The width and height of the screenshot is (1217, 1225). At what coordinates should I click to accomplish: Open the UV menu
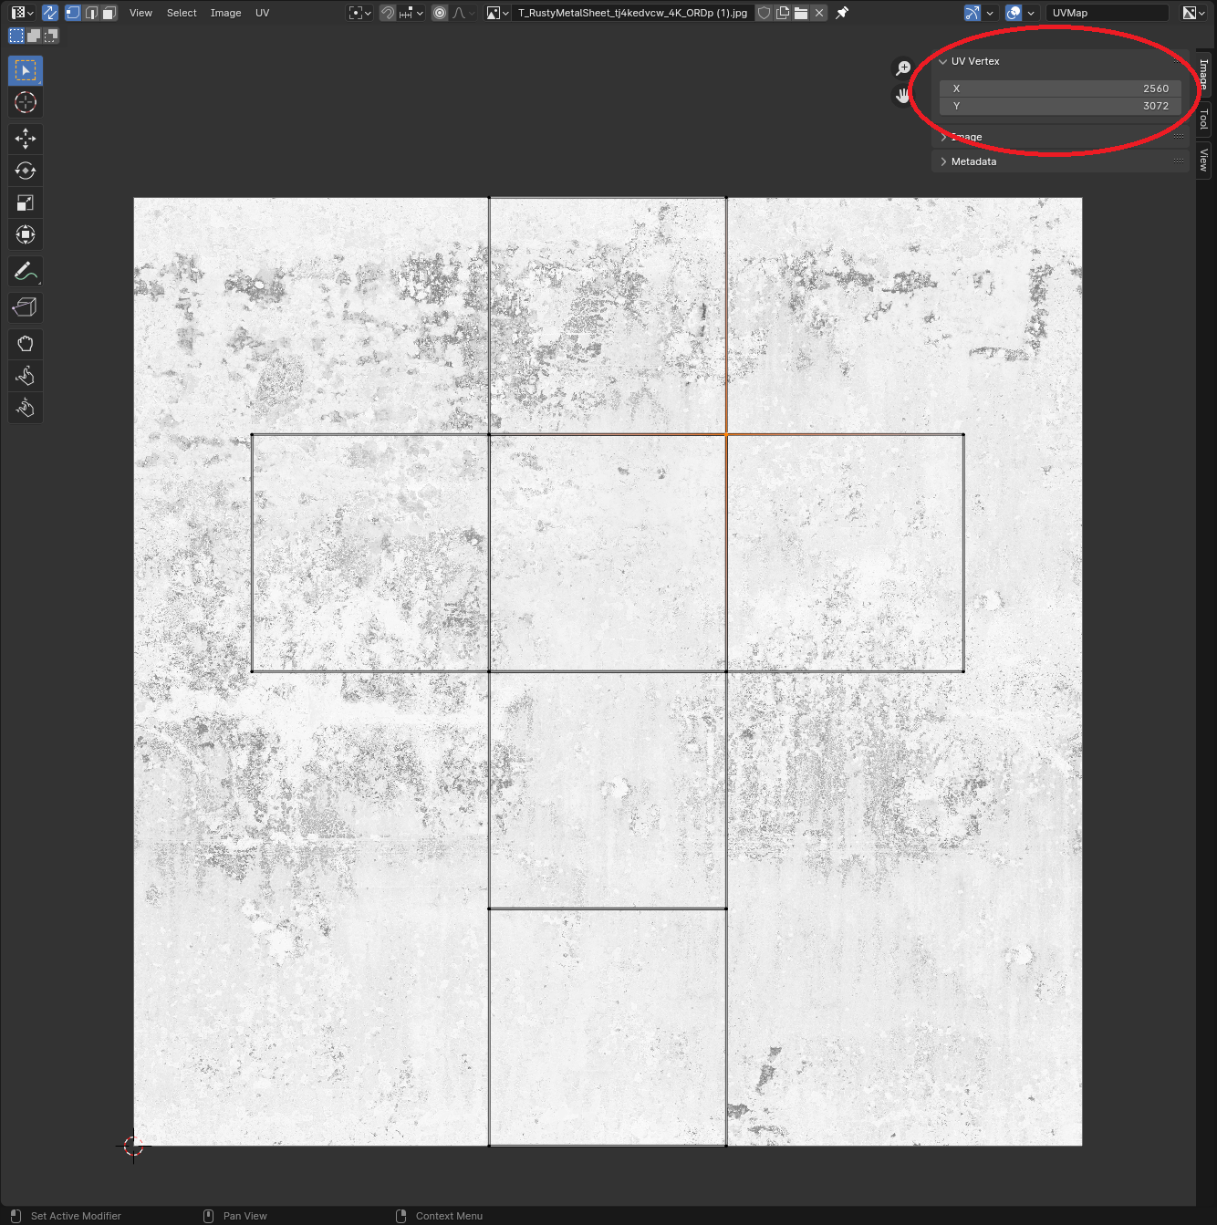[262, 13]
